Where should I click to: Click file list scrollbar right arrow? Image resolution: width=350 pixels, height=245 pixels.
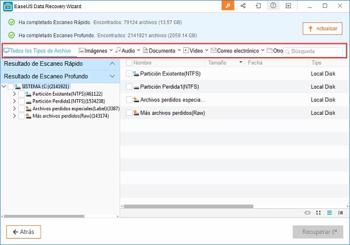[x=348, y=206]
